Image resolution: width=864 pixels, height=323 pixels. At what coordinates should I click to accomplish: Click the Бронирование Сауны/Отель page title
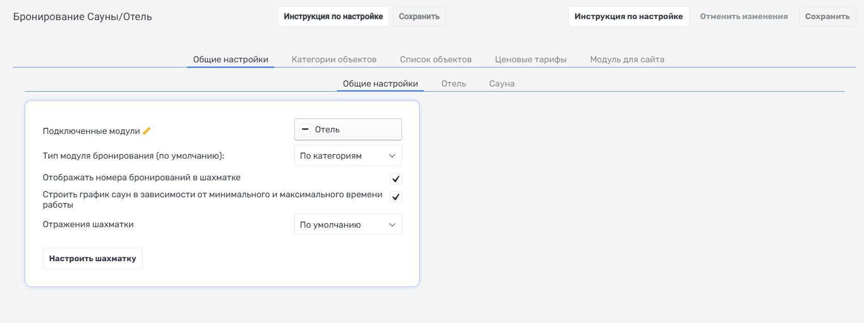coord(83,16)
